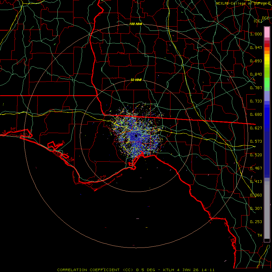
Task: Click the NEXLAB-College of DuPage credit text
Action: [x=243, y=3]
